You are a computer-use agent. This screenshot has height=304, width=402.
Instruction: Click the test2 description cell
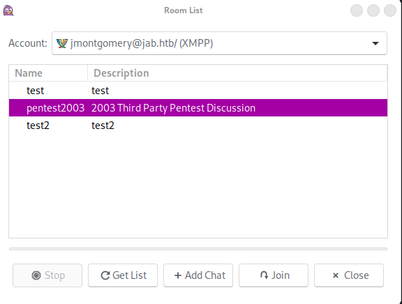[x=103, y=126]
